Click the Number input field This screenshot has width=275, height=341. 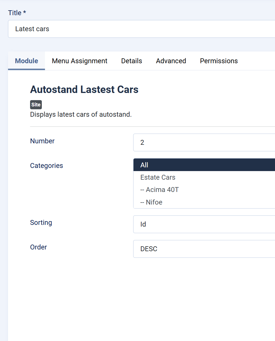coord(204,142)
